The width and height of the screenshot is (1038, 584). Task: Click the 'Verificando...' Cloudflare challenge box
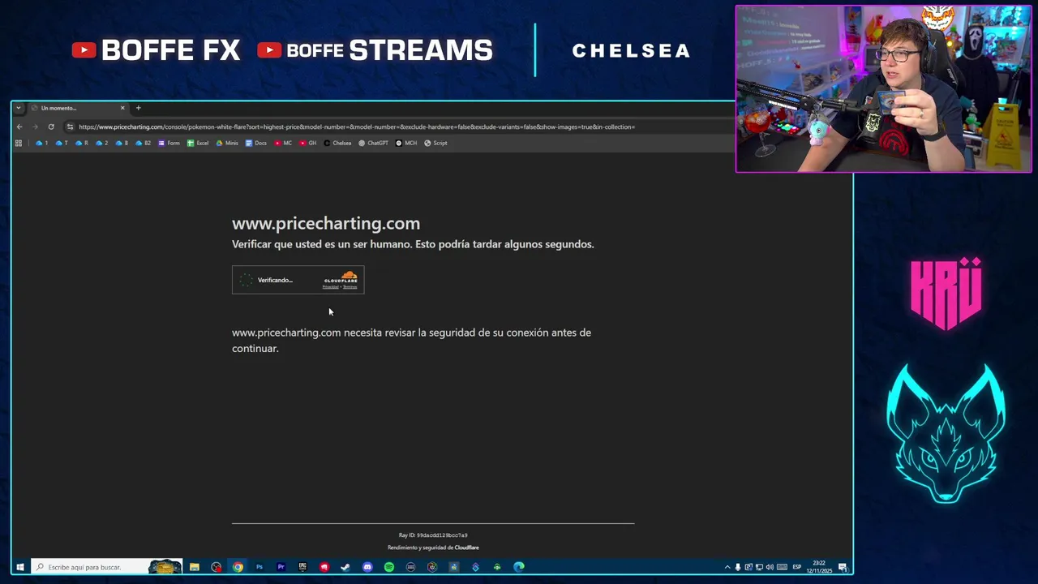coord(298,280)
